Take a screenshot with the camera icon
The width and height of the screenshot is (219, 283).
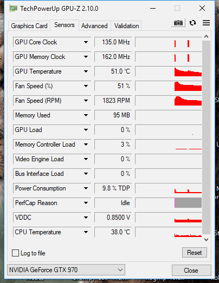[x=178, y=23]
